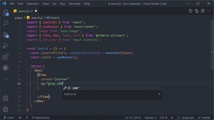Open the GitHub view in activity bar

[x=5, y=68]
